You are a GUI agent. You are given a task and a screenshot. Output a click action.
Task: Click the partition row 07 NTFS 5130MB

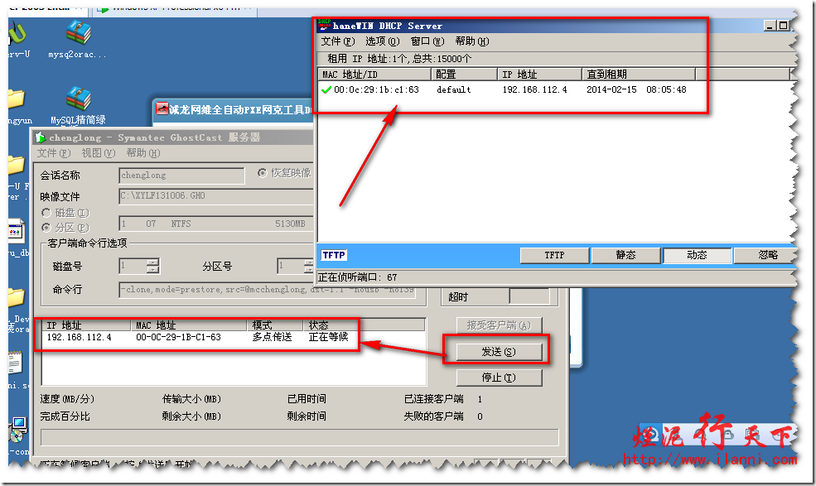coord(216,224)
